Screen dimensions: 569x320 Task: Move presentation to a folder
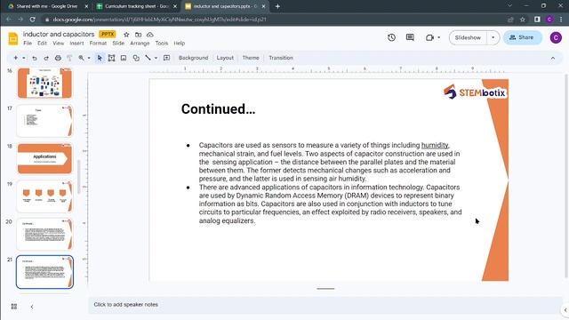click(139, 35)
